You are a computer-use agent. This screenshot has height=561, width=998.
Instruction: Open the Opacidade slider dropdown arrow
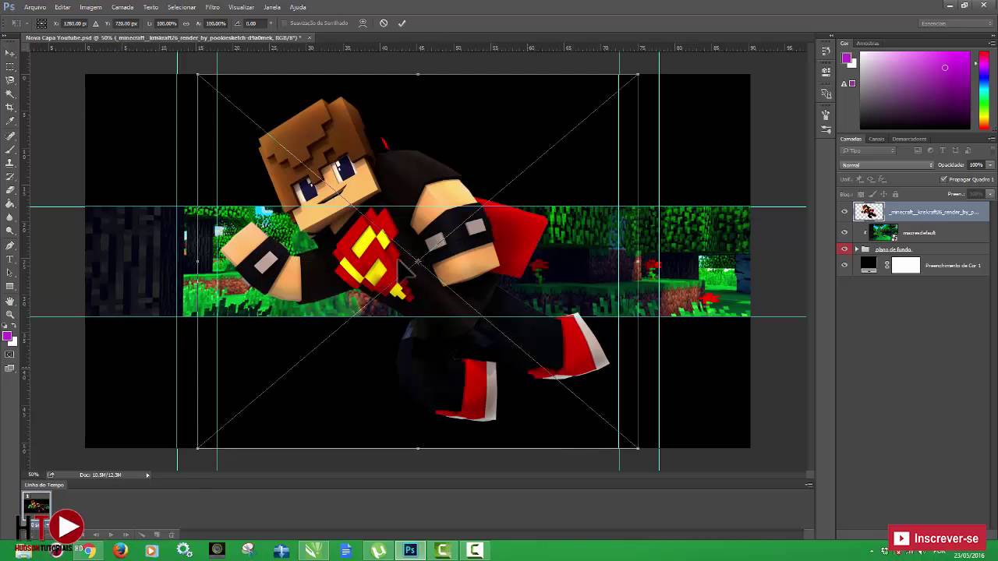pyautogui.click(x=990, y=165)
